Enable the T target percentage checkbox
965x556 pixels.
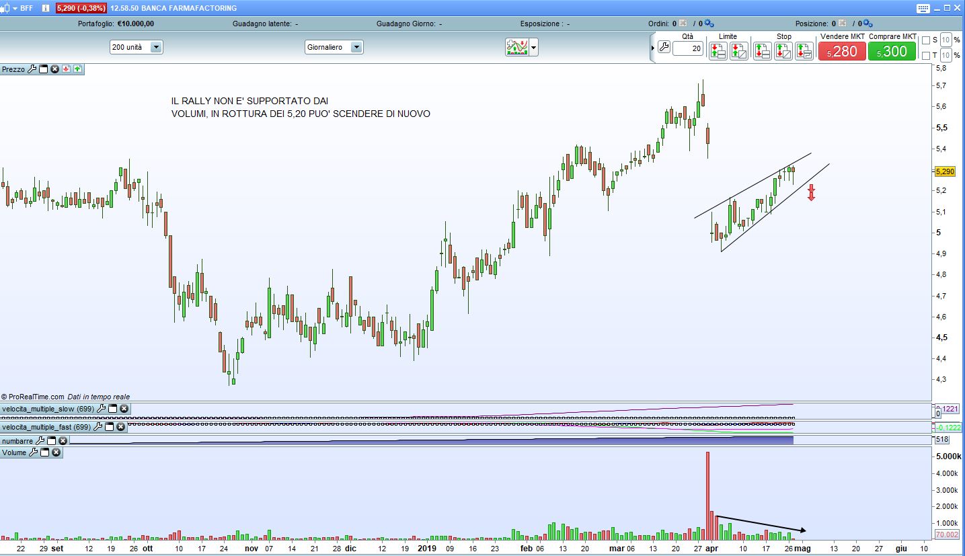point(926,55)
